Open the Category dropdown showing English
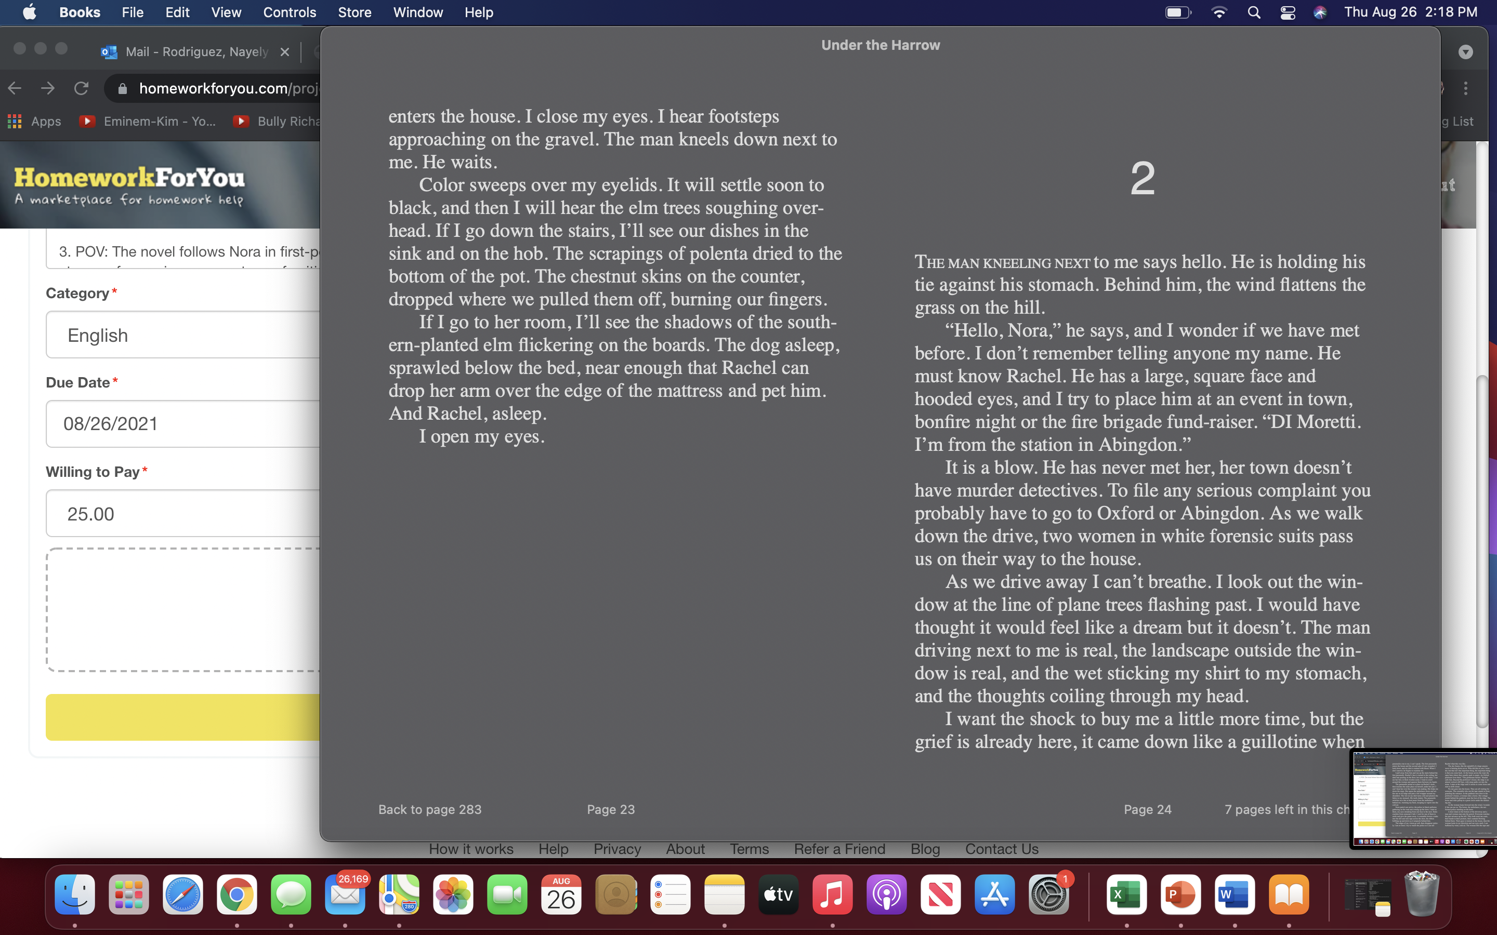The height and width of the screenshot is (935, 1497). pos(183,335)
